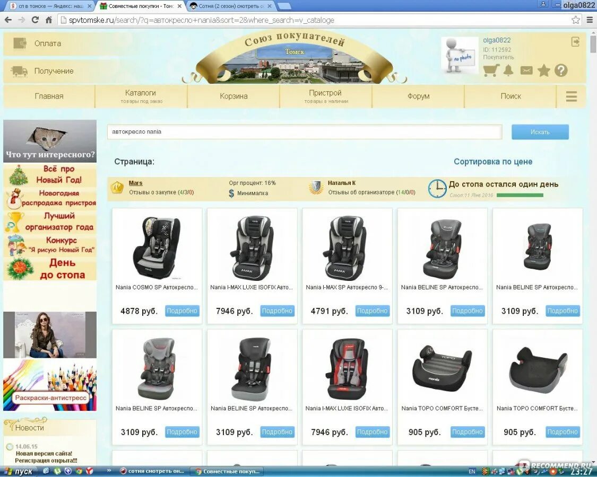Click the EN language indicator in the taskbar
597x477 pixels.
(x=472, y=472)
